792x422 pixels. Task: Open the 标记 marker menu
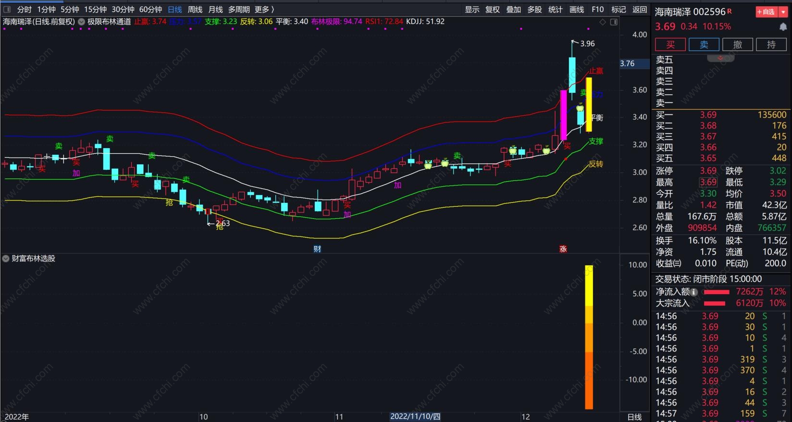619,9
